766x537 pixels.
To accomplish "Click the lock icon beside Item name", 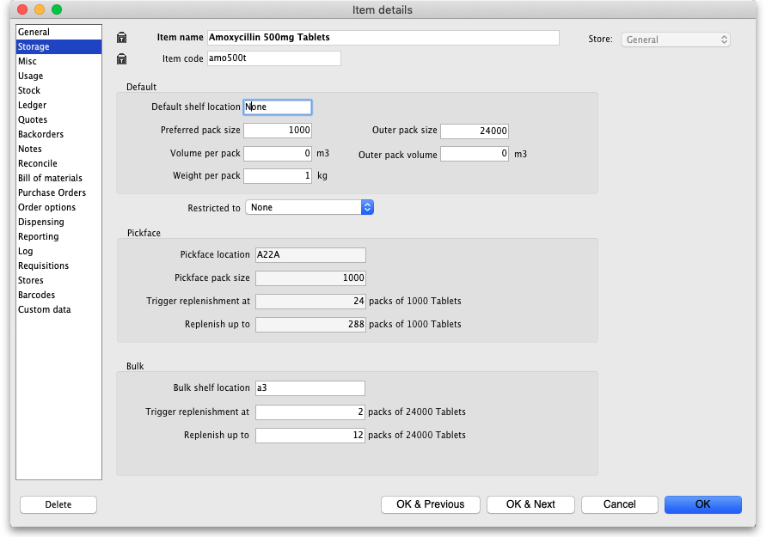I will click(122, 38).
